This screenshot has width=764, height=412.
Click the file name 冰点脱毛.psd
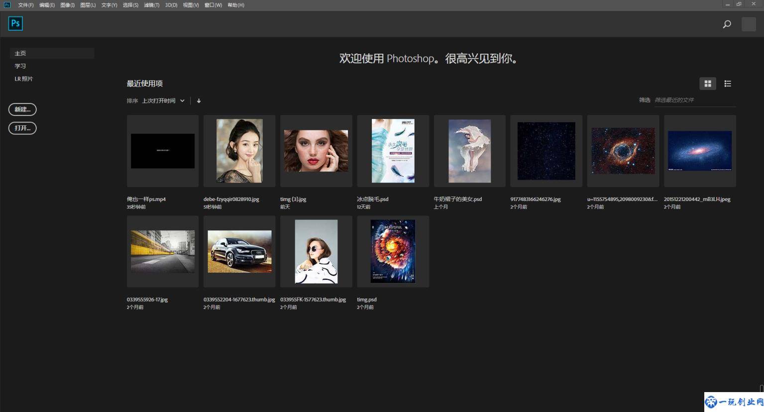click(373, 199)
